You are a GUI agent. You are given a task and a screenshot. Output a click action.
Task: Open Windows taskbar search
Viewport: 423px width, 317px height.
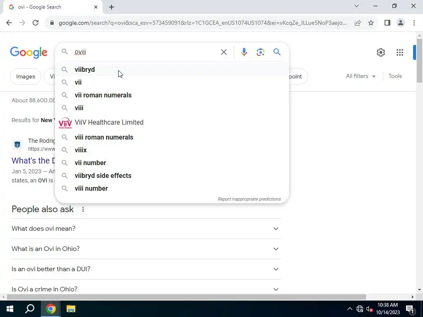coord(30,309)
